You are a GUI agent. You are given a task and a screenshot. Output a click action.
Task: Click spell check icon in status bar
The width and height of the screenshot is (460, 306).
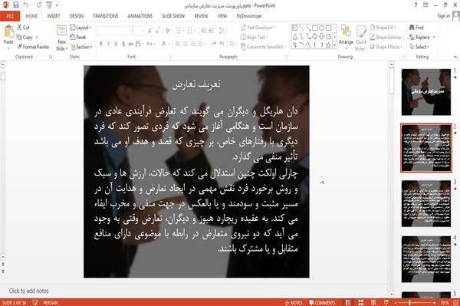point(35,302)
